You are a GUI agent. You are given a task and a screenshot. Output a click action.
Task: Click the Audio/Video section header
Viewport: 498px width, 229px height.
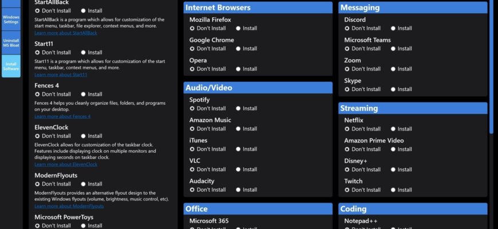(x=258, y=88)
